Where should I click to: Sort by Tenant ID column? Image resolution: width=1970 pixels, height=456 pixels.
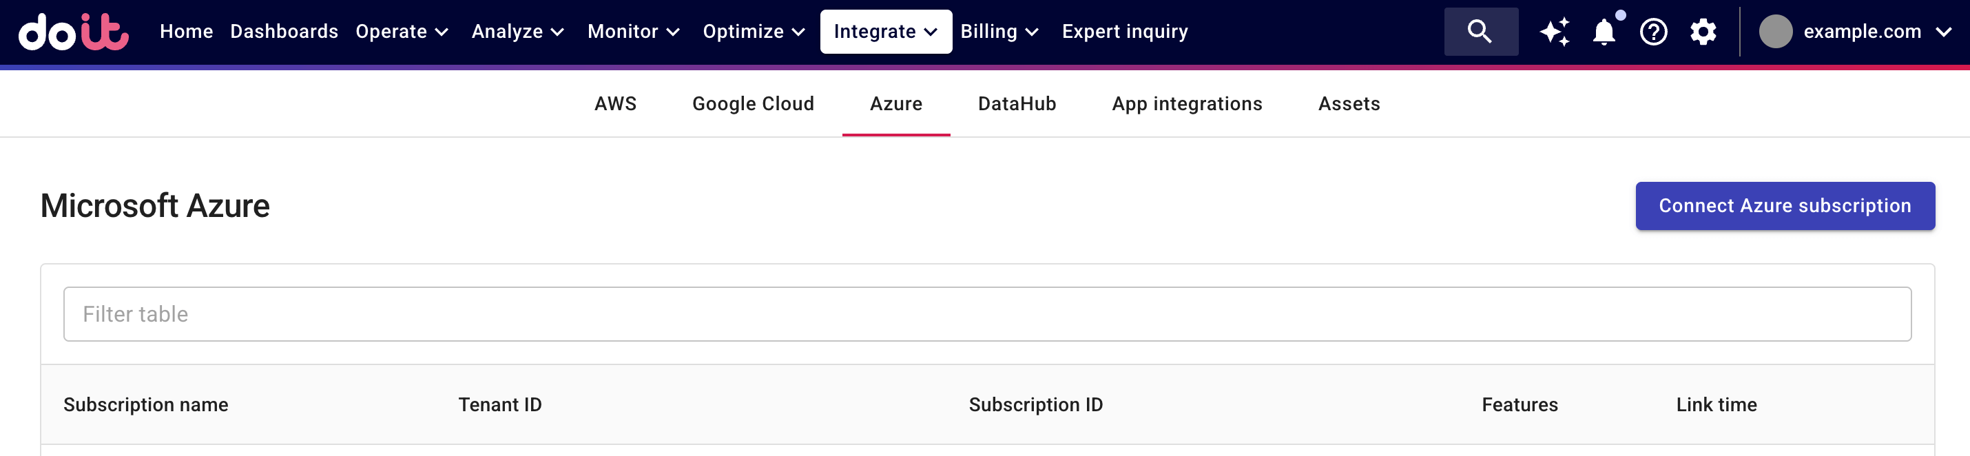click(x=499, y=404)
